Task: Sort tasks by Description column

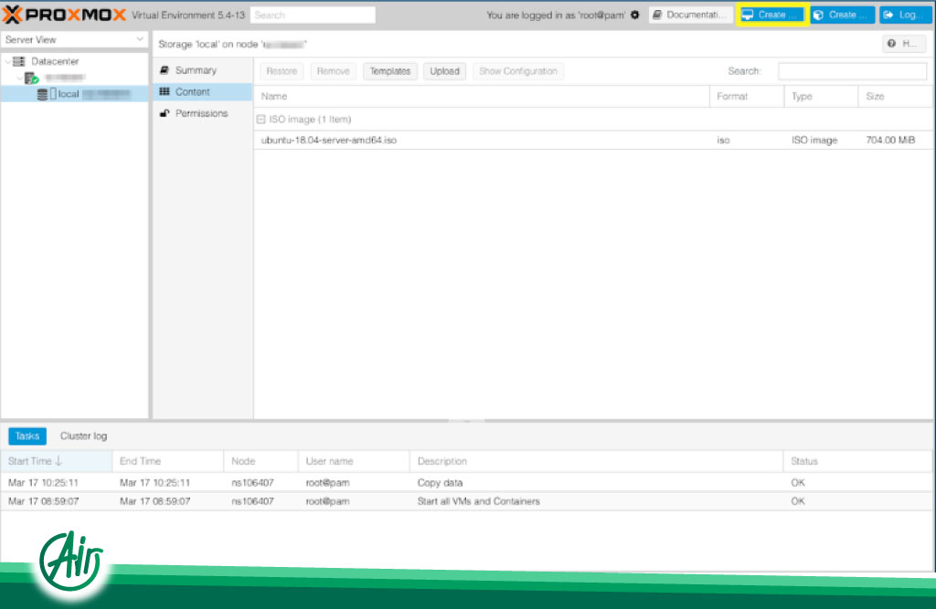Action: click(x=596, y=461)
